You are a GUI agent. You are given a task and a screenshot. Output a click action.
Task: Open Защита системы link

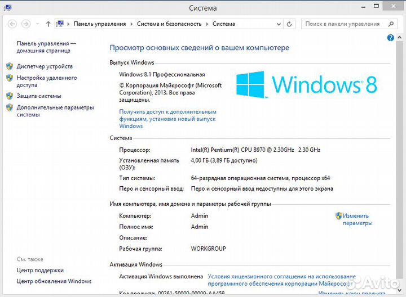click(x=39, y=96)
